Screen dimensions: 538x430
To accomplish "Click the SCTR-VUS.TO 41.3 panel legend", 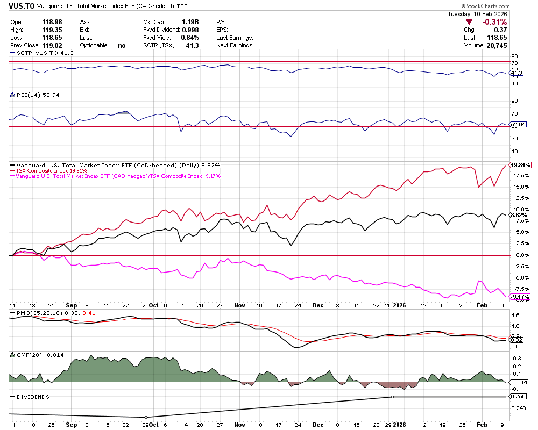I will (x=42, y=53).
